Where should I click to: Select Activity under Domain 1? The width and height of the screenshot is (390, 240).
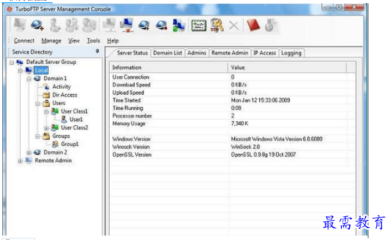61,86
